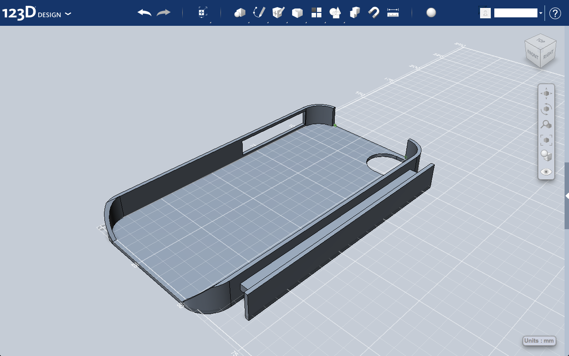Open the Material sphere picker

point(431,13)
